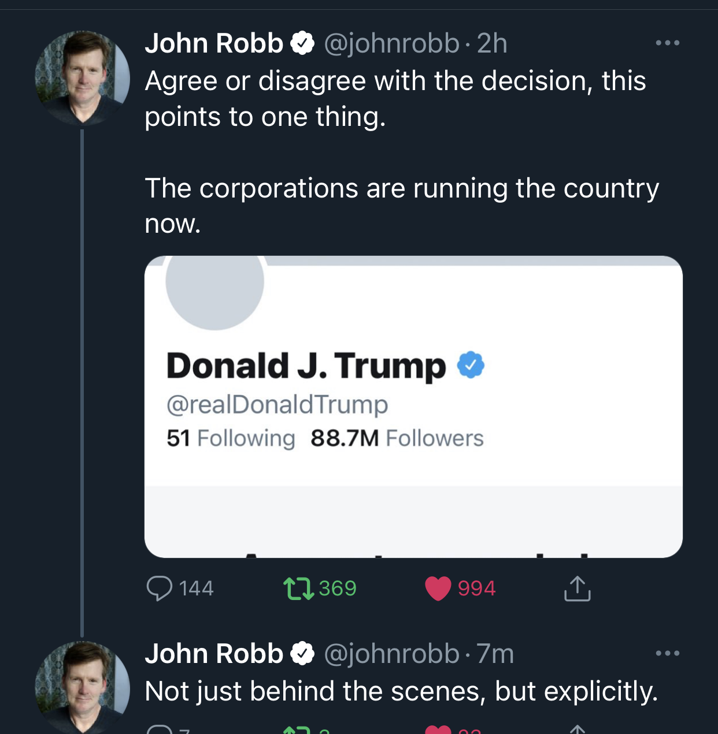Unlike the first tweet with 994 likes
718x734 pixels.
438,588
